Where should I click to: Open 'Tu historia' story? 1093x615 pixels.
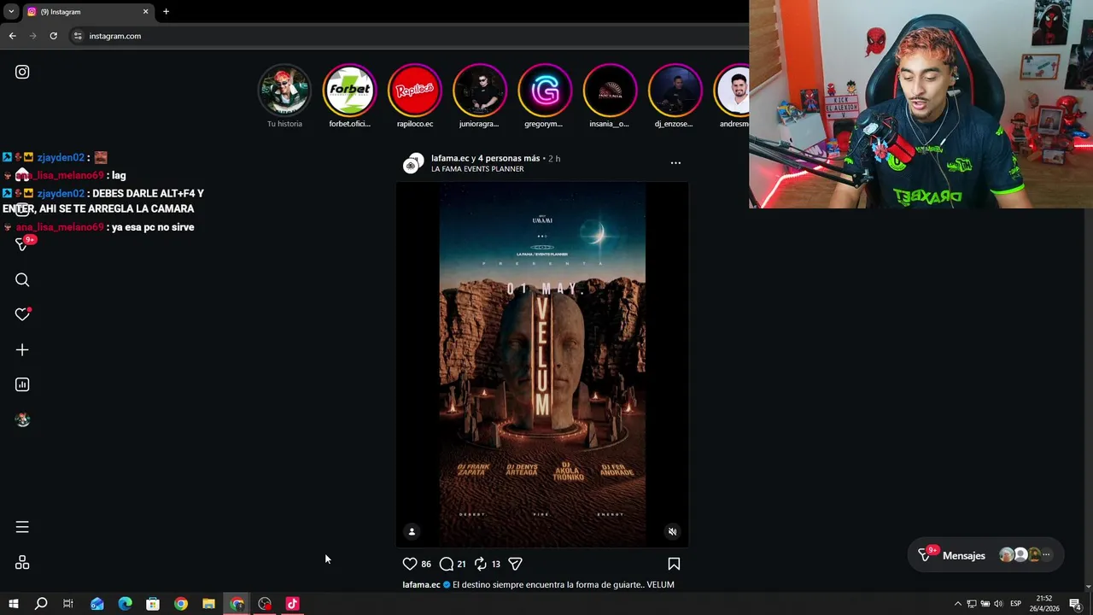point(284,96)
